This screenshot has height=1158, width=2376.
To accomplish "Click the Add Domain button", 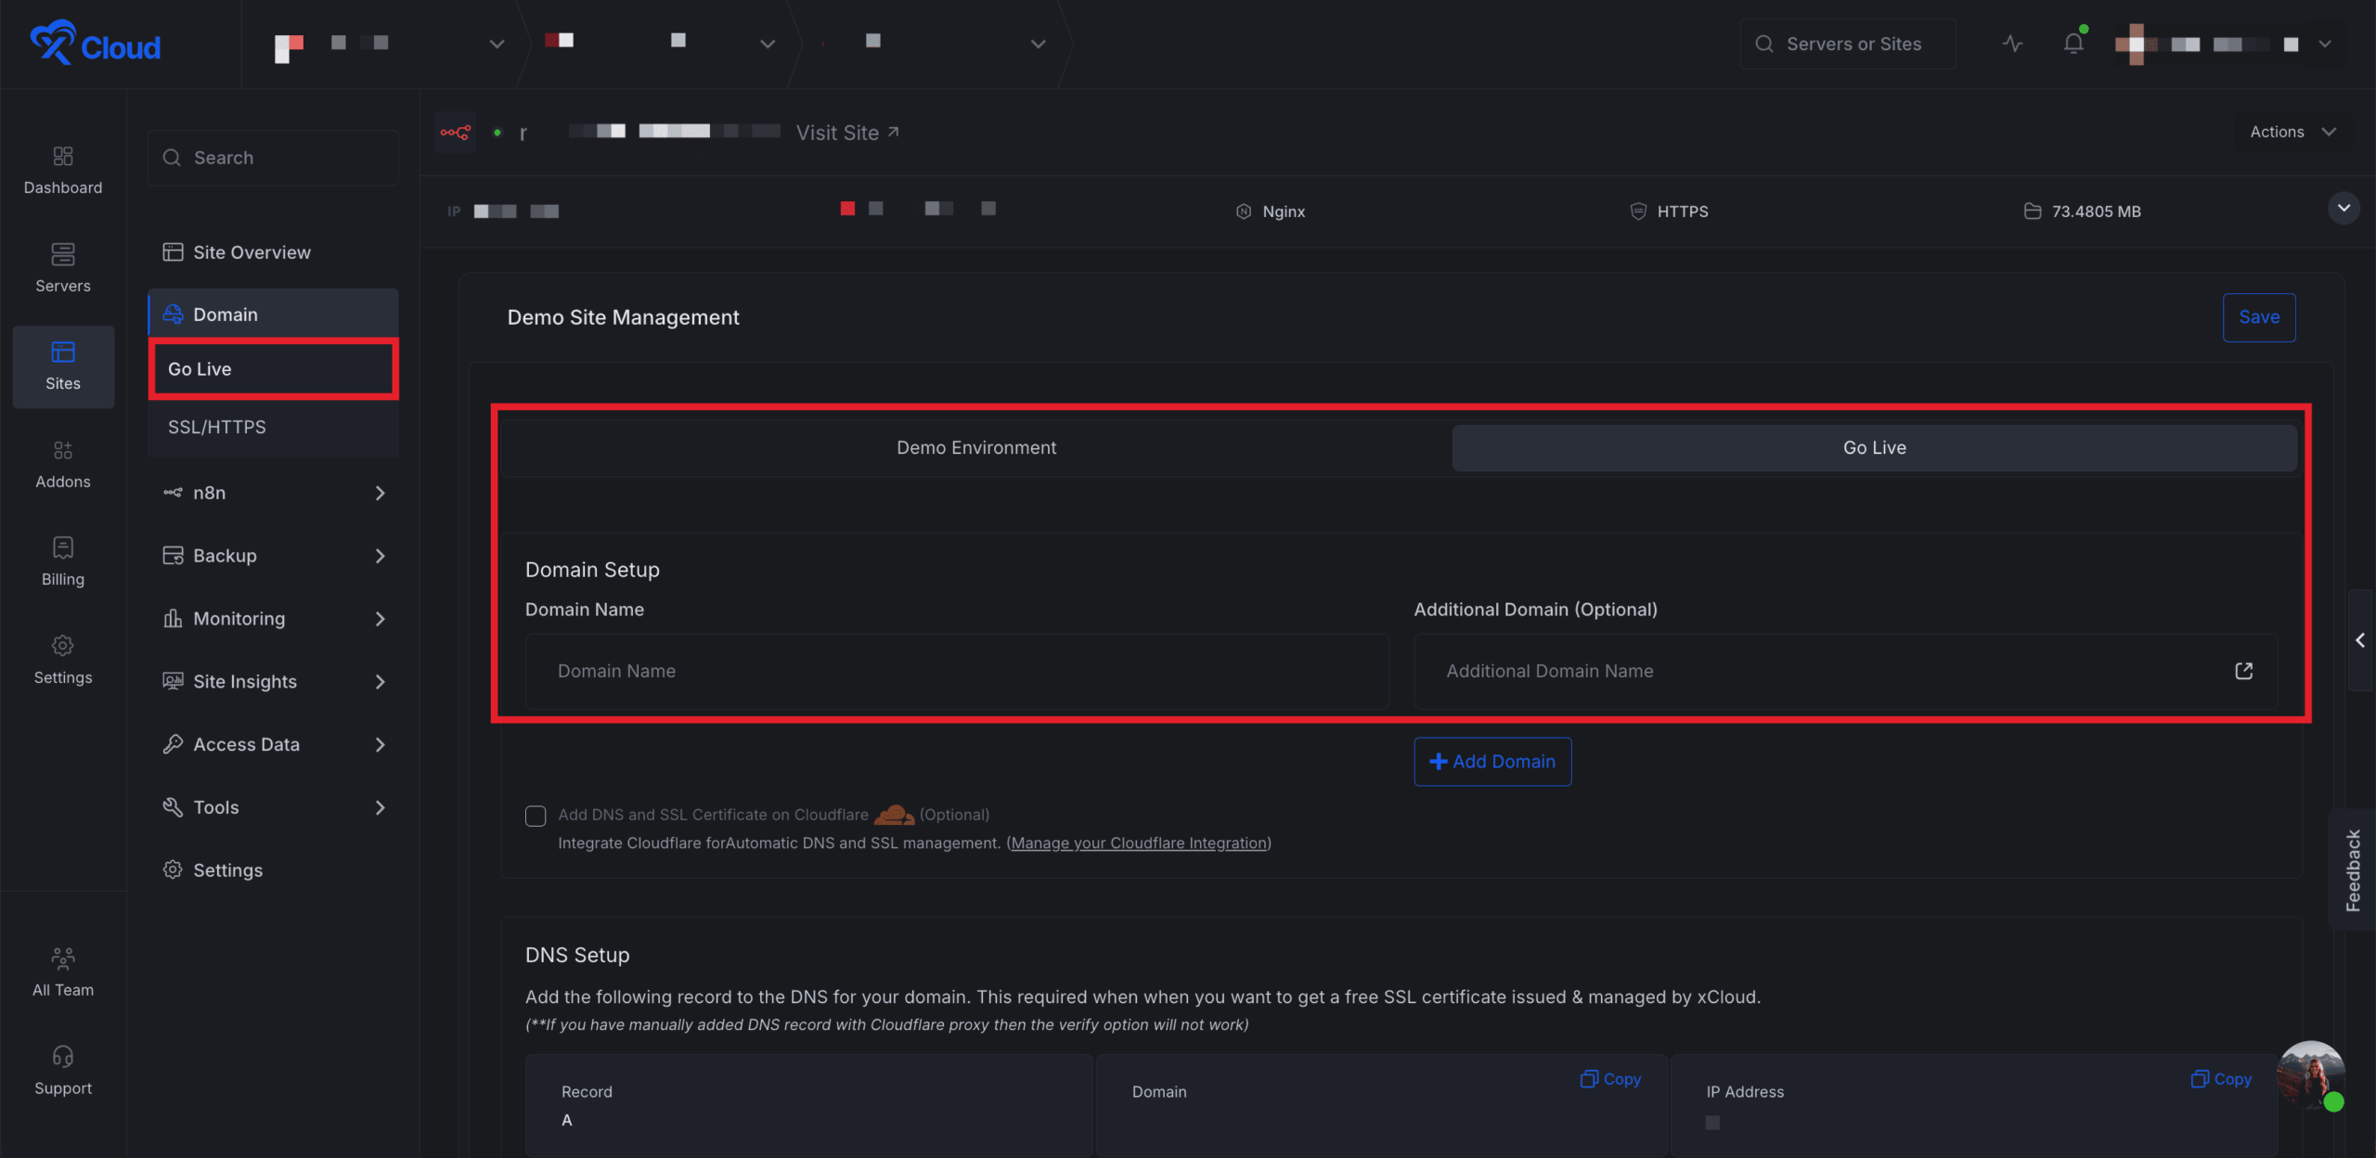I will pyautogui.click(x=1491, y=761).
